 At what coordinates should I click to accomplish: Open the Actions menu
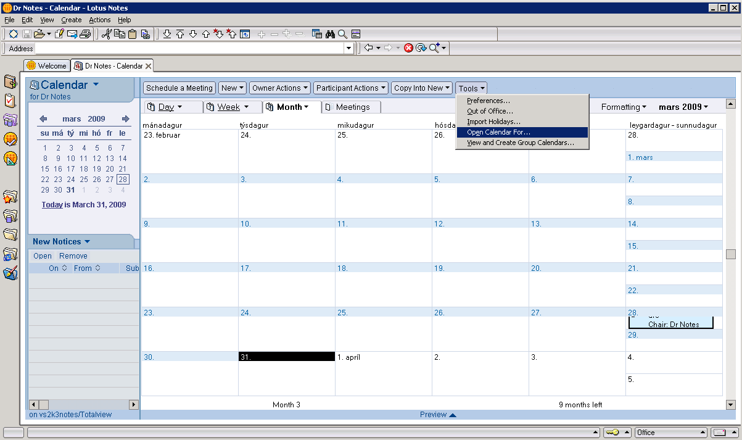click(x=100, y=20)
